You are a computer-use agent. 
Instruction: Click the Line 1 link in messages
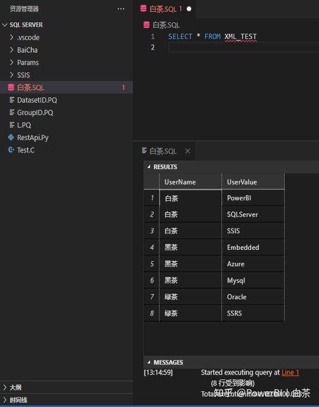tap(290, 373)
